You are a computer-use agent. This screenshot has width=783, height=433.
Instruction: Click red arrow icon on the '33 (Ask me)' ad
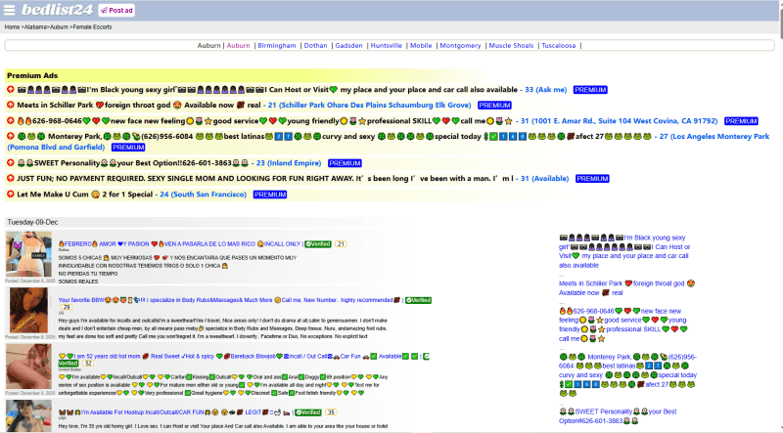tap(11, 90)
